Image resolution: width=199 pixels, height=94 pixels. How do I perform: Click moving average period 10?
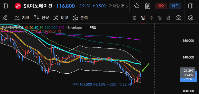tap(27, 28)
